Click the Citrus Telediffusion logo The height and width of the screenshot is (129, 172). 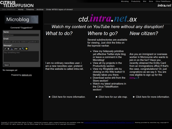(17, 4)
